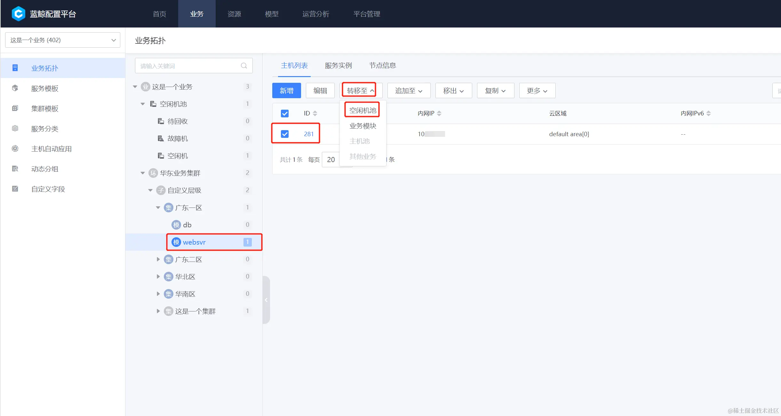
Task: Open the 移出 dropdown button
Action: [454, 90]
